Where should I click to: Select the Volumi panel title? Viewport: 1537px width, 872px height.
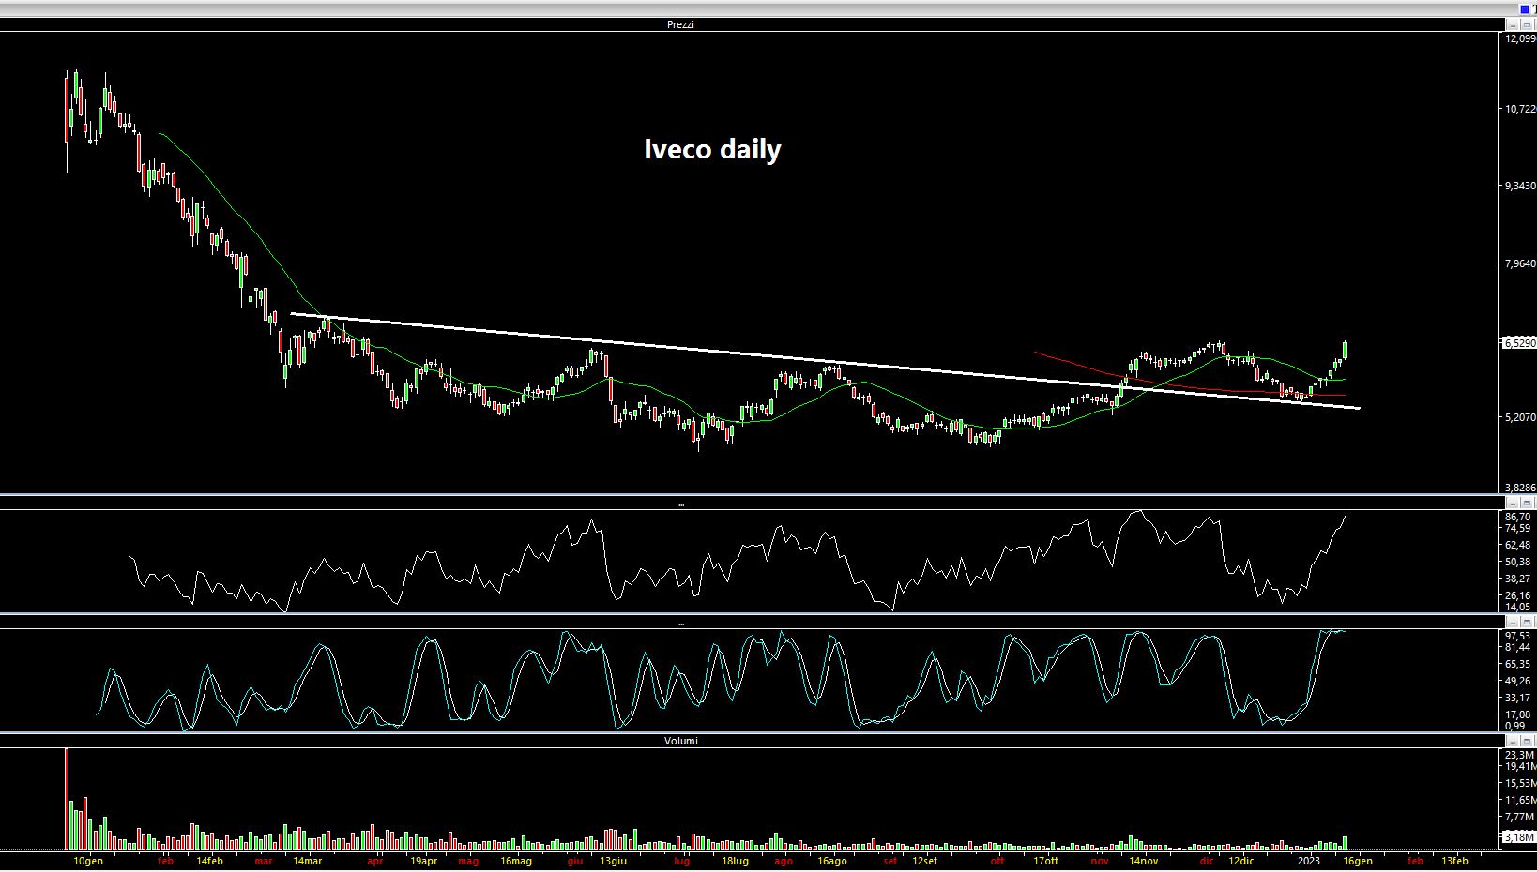point(680,741)
